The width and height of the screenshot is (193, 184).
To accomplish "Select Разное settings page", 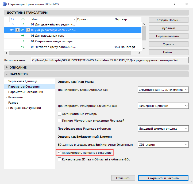I will tap(30, 103).
